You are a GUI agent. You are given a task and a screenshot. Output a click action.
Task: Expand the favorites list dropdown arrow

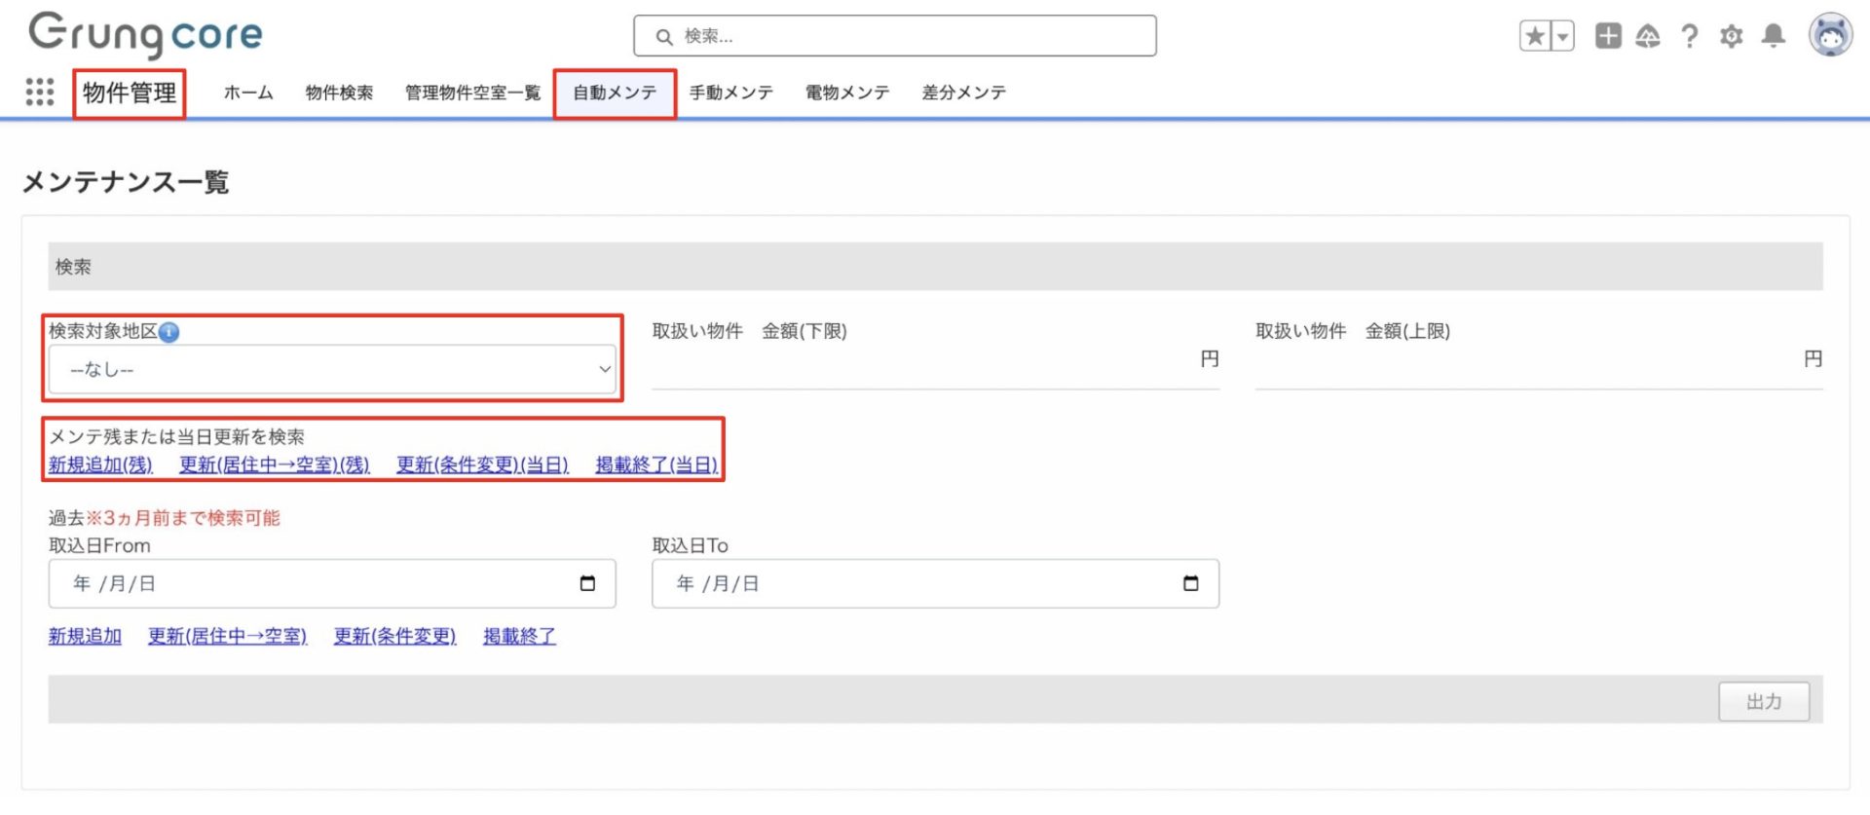coord(1562,37)
